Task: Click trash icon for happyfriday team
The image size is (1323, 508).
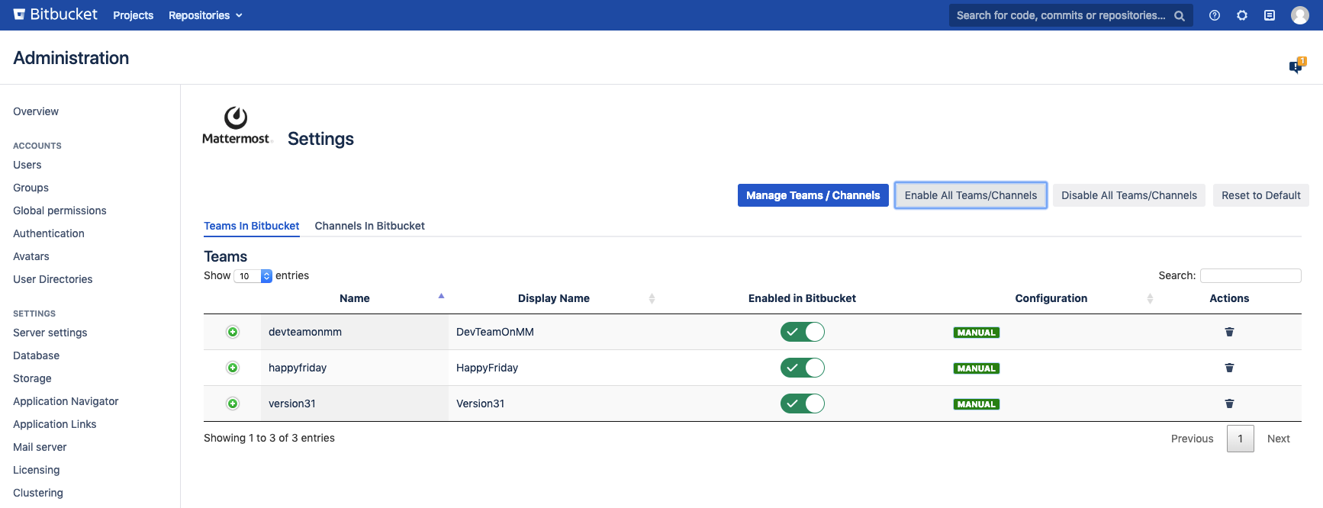Action: [1229, 368]
